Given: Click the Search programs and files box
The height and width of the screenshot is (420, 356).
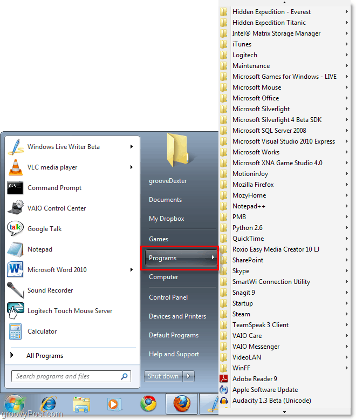Looking at the screenshot, I should click(71, 376).
